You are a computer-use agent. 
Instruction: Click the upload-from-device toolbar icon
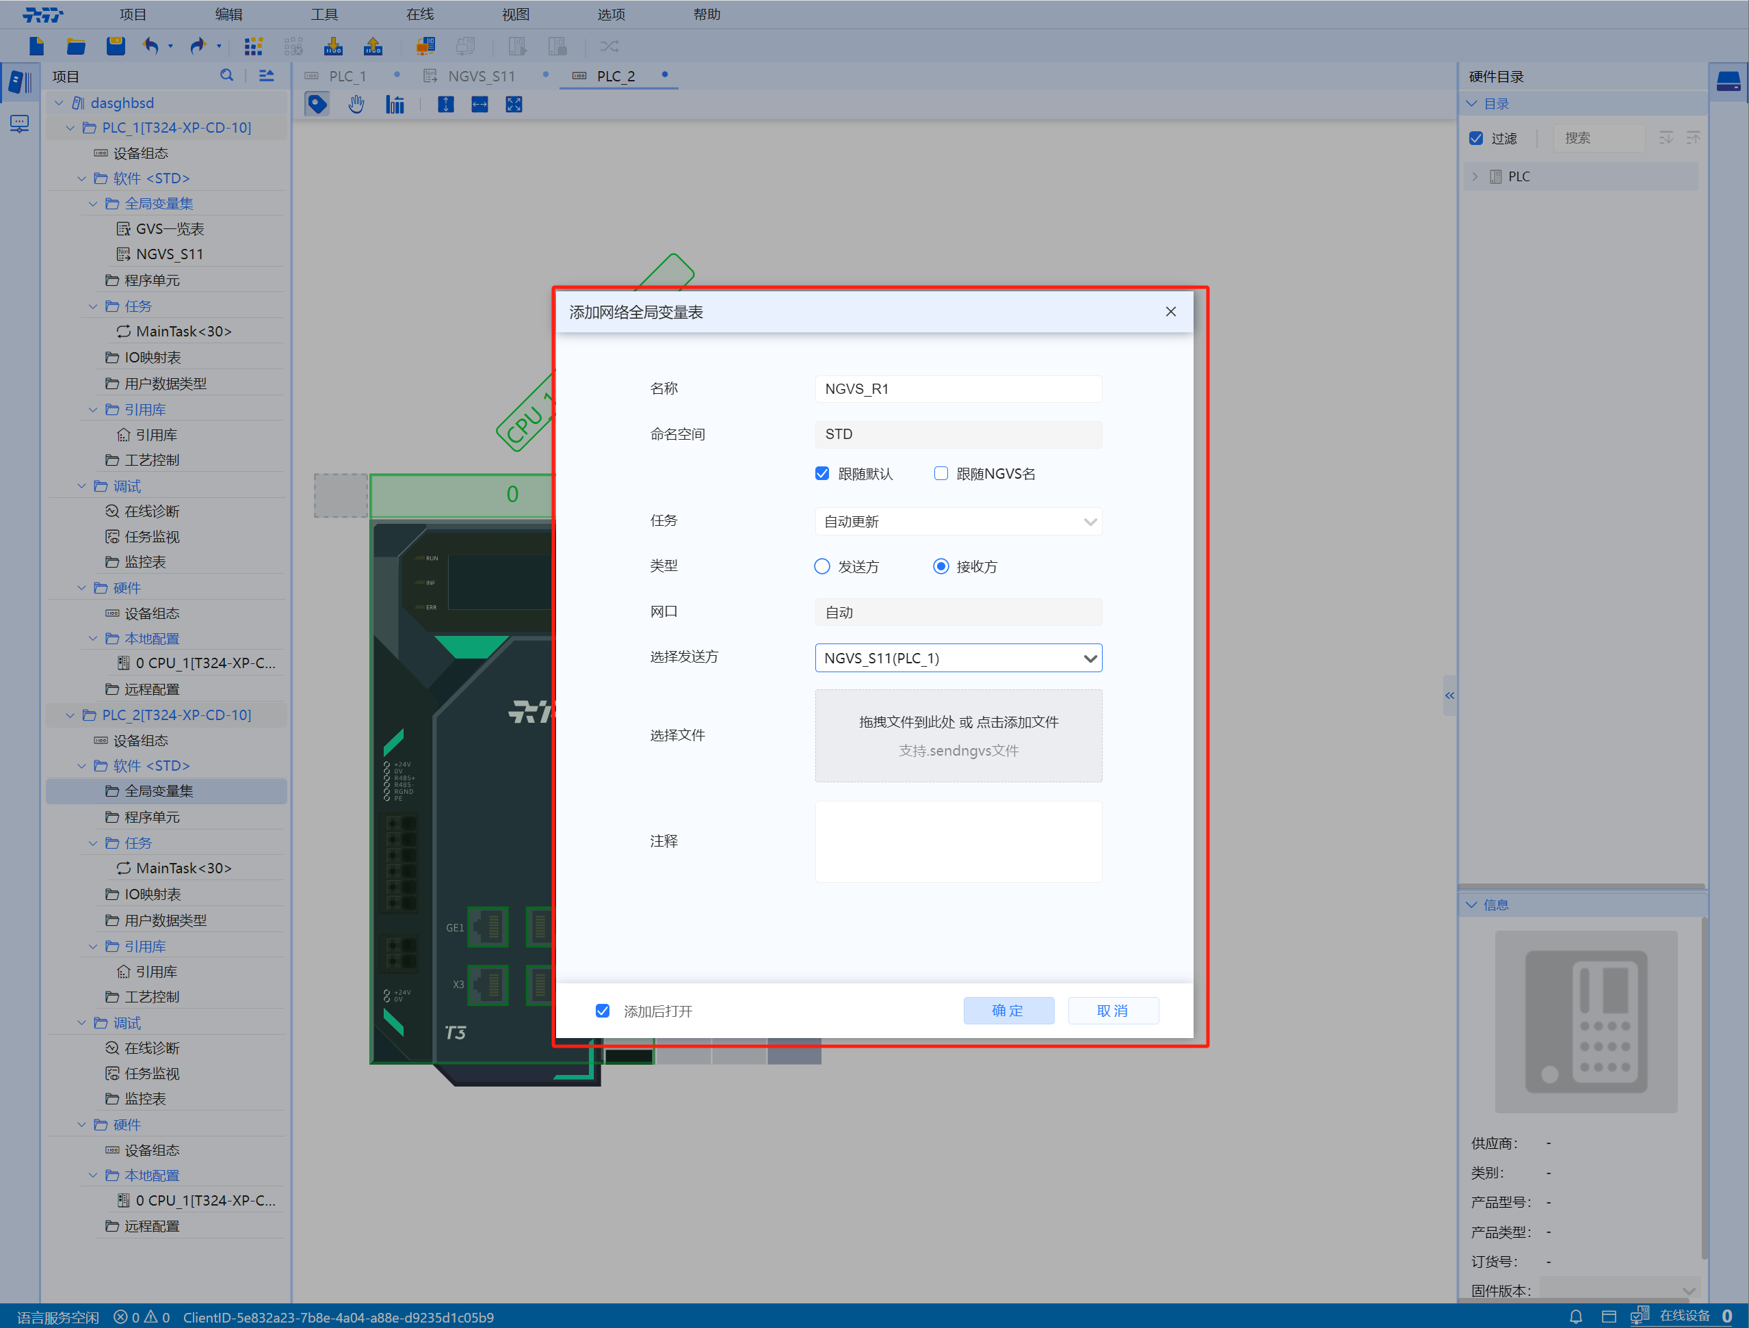tap(372, 45)
